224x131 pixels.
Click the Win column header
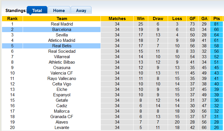tap(141, 19)
